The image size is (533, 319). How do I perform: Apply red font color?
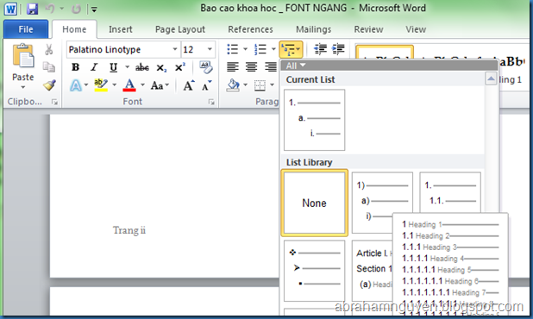pos(129,85)
